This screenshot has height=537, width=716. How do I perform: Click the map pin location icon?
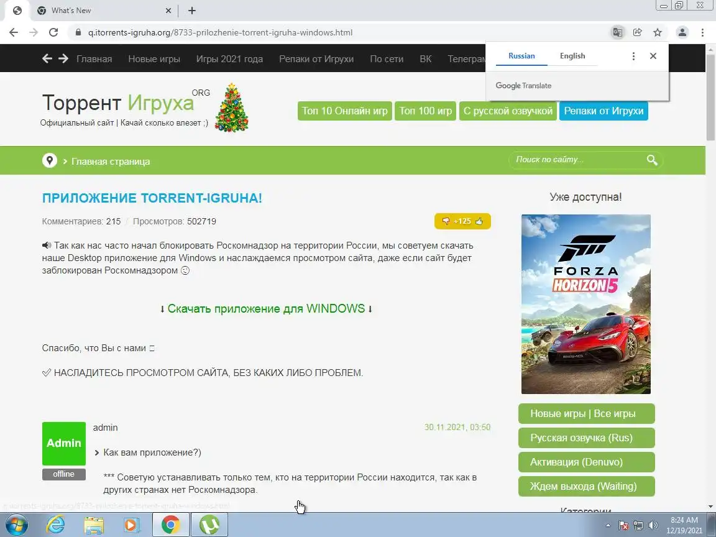click(49, 160)
